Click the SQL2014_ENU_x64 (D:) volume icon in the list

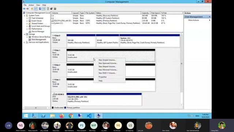click(x=53, y=21)
